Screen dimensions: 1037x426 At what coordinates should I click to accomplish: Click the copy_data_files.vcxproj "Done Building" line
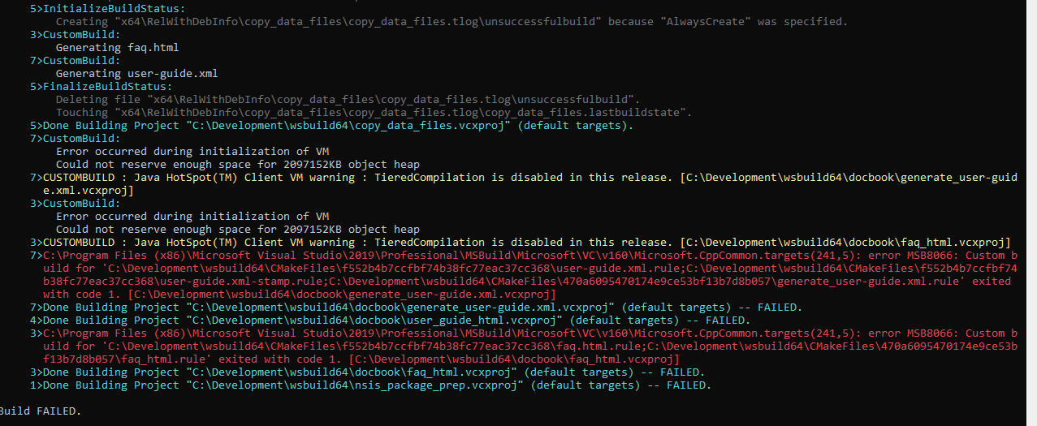click(x=331, y=126)
